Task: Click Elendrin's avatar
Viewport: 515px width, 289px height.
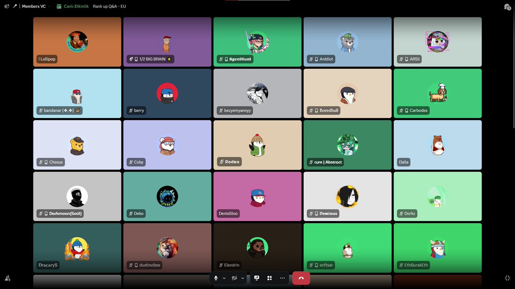Action: pos(257,248)
